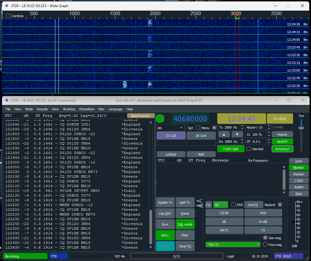The image size is (311, 261).
Task: Click the Log QSO button
Action: (x=165, y=213)
